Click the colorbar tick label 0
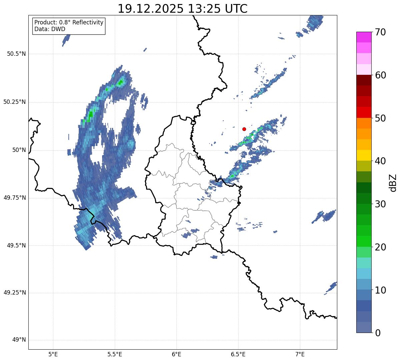401x361 pixels. (377, 333)
